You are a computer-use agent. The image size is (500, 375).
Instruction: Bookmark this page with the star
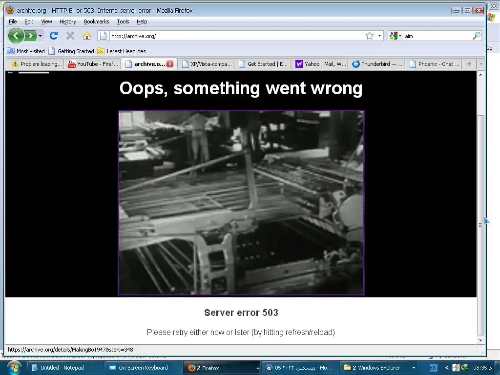(369, 36)
